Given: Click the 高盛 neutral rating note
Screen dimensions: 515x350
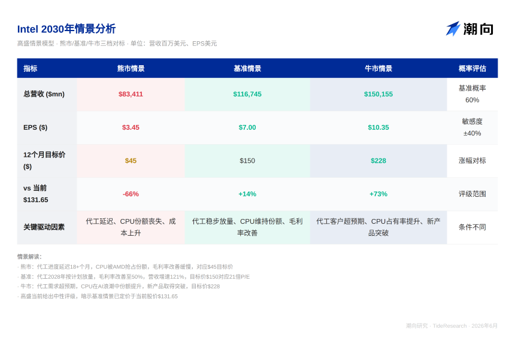Looking at the screenshot, I should click(97, 296).
